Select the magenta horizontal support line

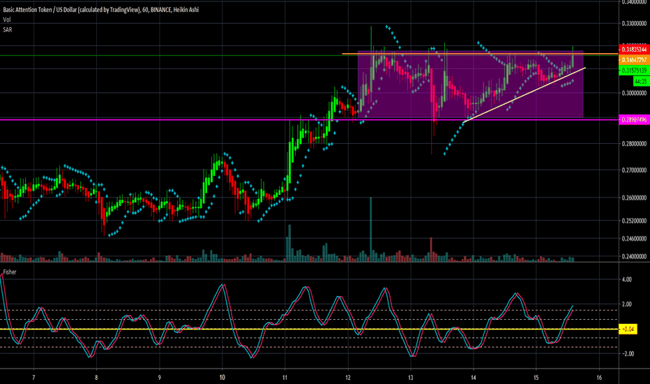[309, 120]
